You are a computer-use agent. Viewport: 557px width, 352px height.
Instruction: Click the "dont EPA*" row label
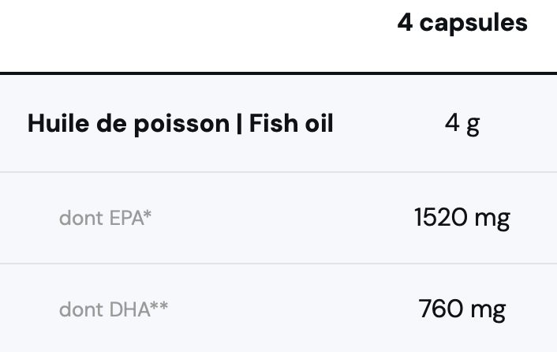pos(105,217)
